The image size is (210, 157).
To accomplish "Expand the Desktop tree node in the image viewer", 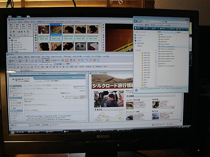I will pos(9,38).
